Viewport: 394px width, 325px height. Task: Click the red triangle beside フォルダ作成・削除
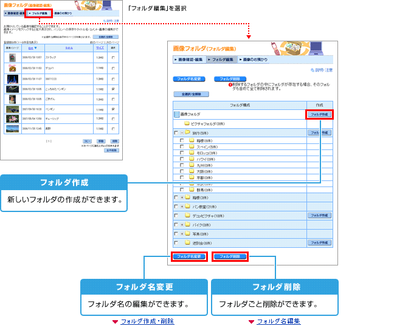115,321
